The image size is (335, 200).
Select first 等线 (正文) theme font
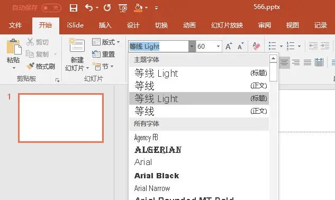click(199, 86)
